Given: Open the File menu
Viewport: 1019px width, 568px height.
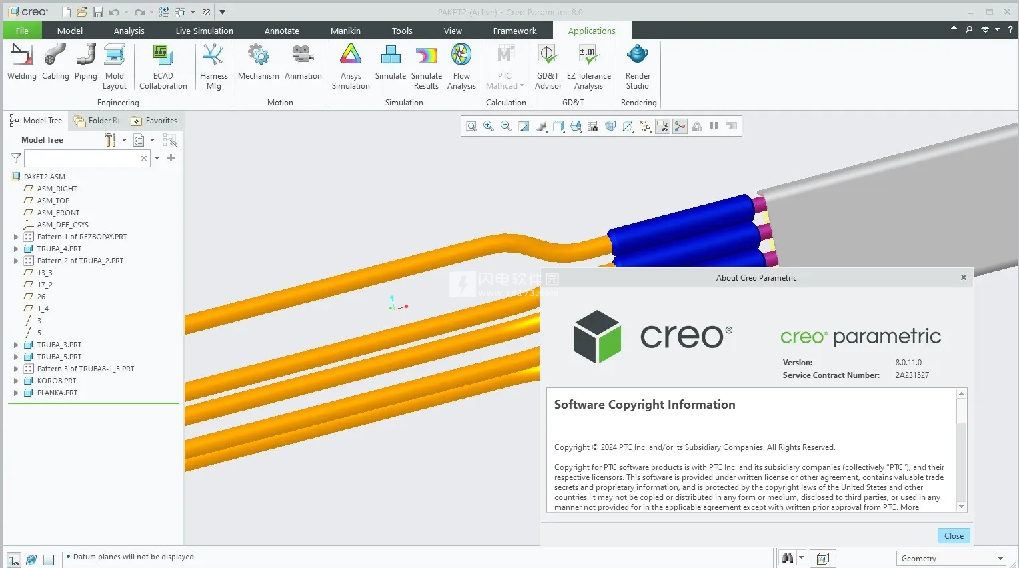Looking at the screenshot, I should (22, 31).
